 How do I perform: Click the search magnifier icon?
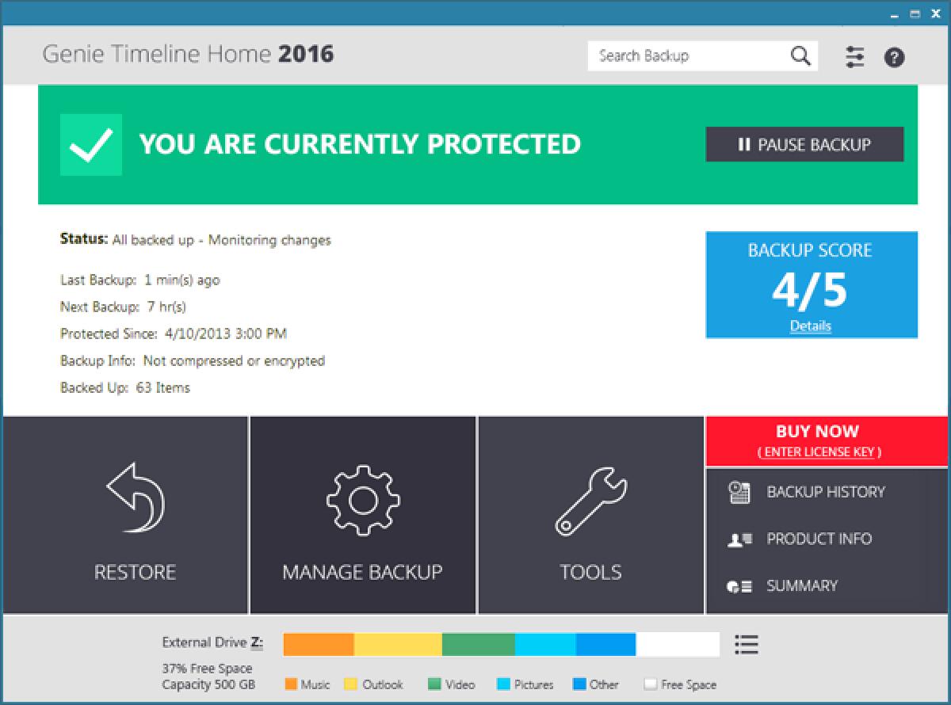tap(800, 55)
